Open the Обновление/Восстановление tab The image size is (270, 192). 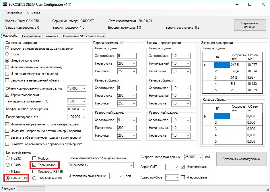(83, 36)
